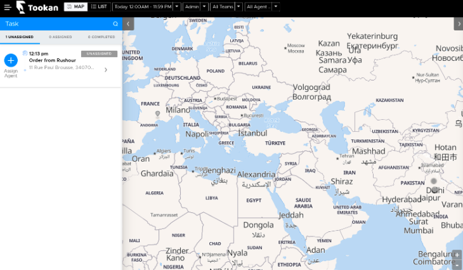Open the Order from Rushour task
The height and width of the screenshot is (270, 463).
click(52, 60)
